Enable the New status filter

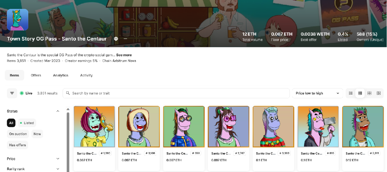[x=37, y=134]
